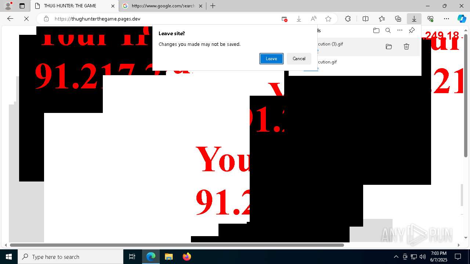Open Settings and more menu
The height and width of the screenshot is (264, 470).
(x=446, y=19)
